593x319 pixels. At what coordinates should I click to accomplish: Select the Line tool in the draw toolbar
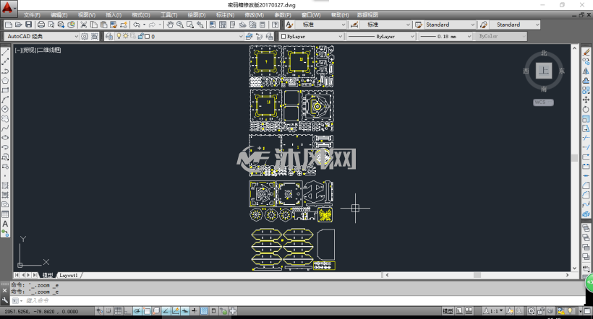5,52
